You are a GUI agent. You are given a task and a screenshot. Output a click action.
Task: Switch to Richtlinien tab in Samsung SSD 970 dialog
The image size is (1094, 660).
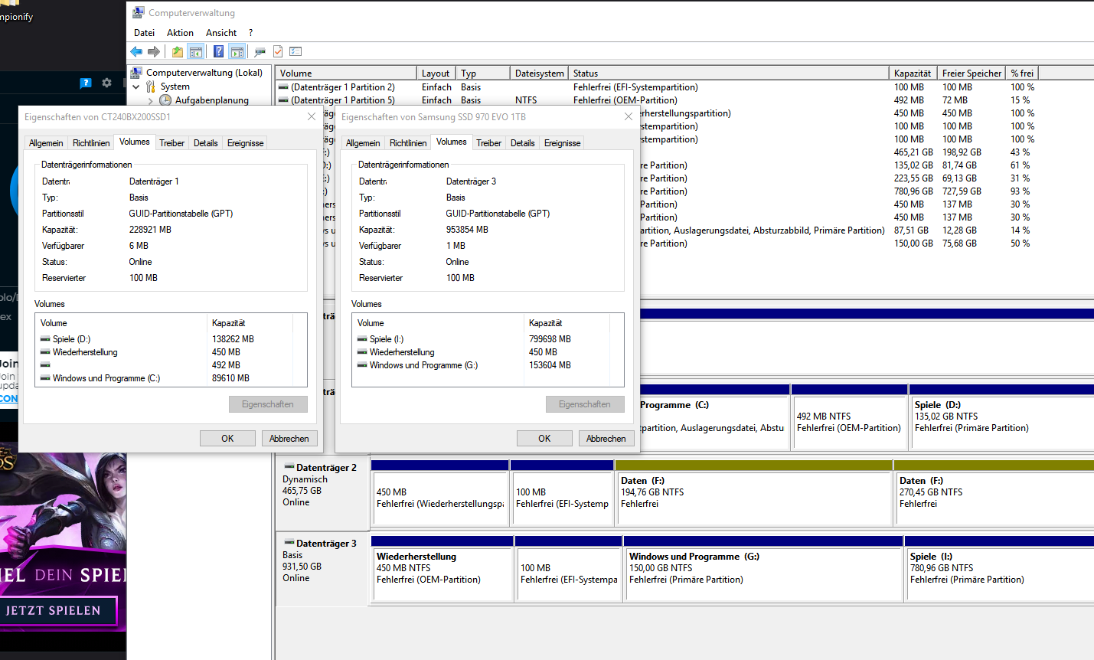tap(408, 143)
